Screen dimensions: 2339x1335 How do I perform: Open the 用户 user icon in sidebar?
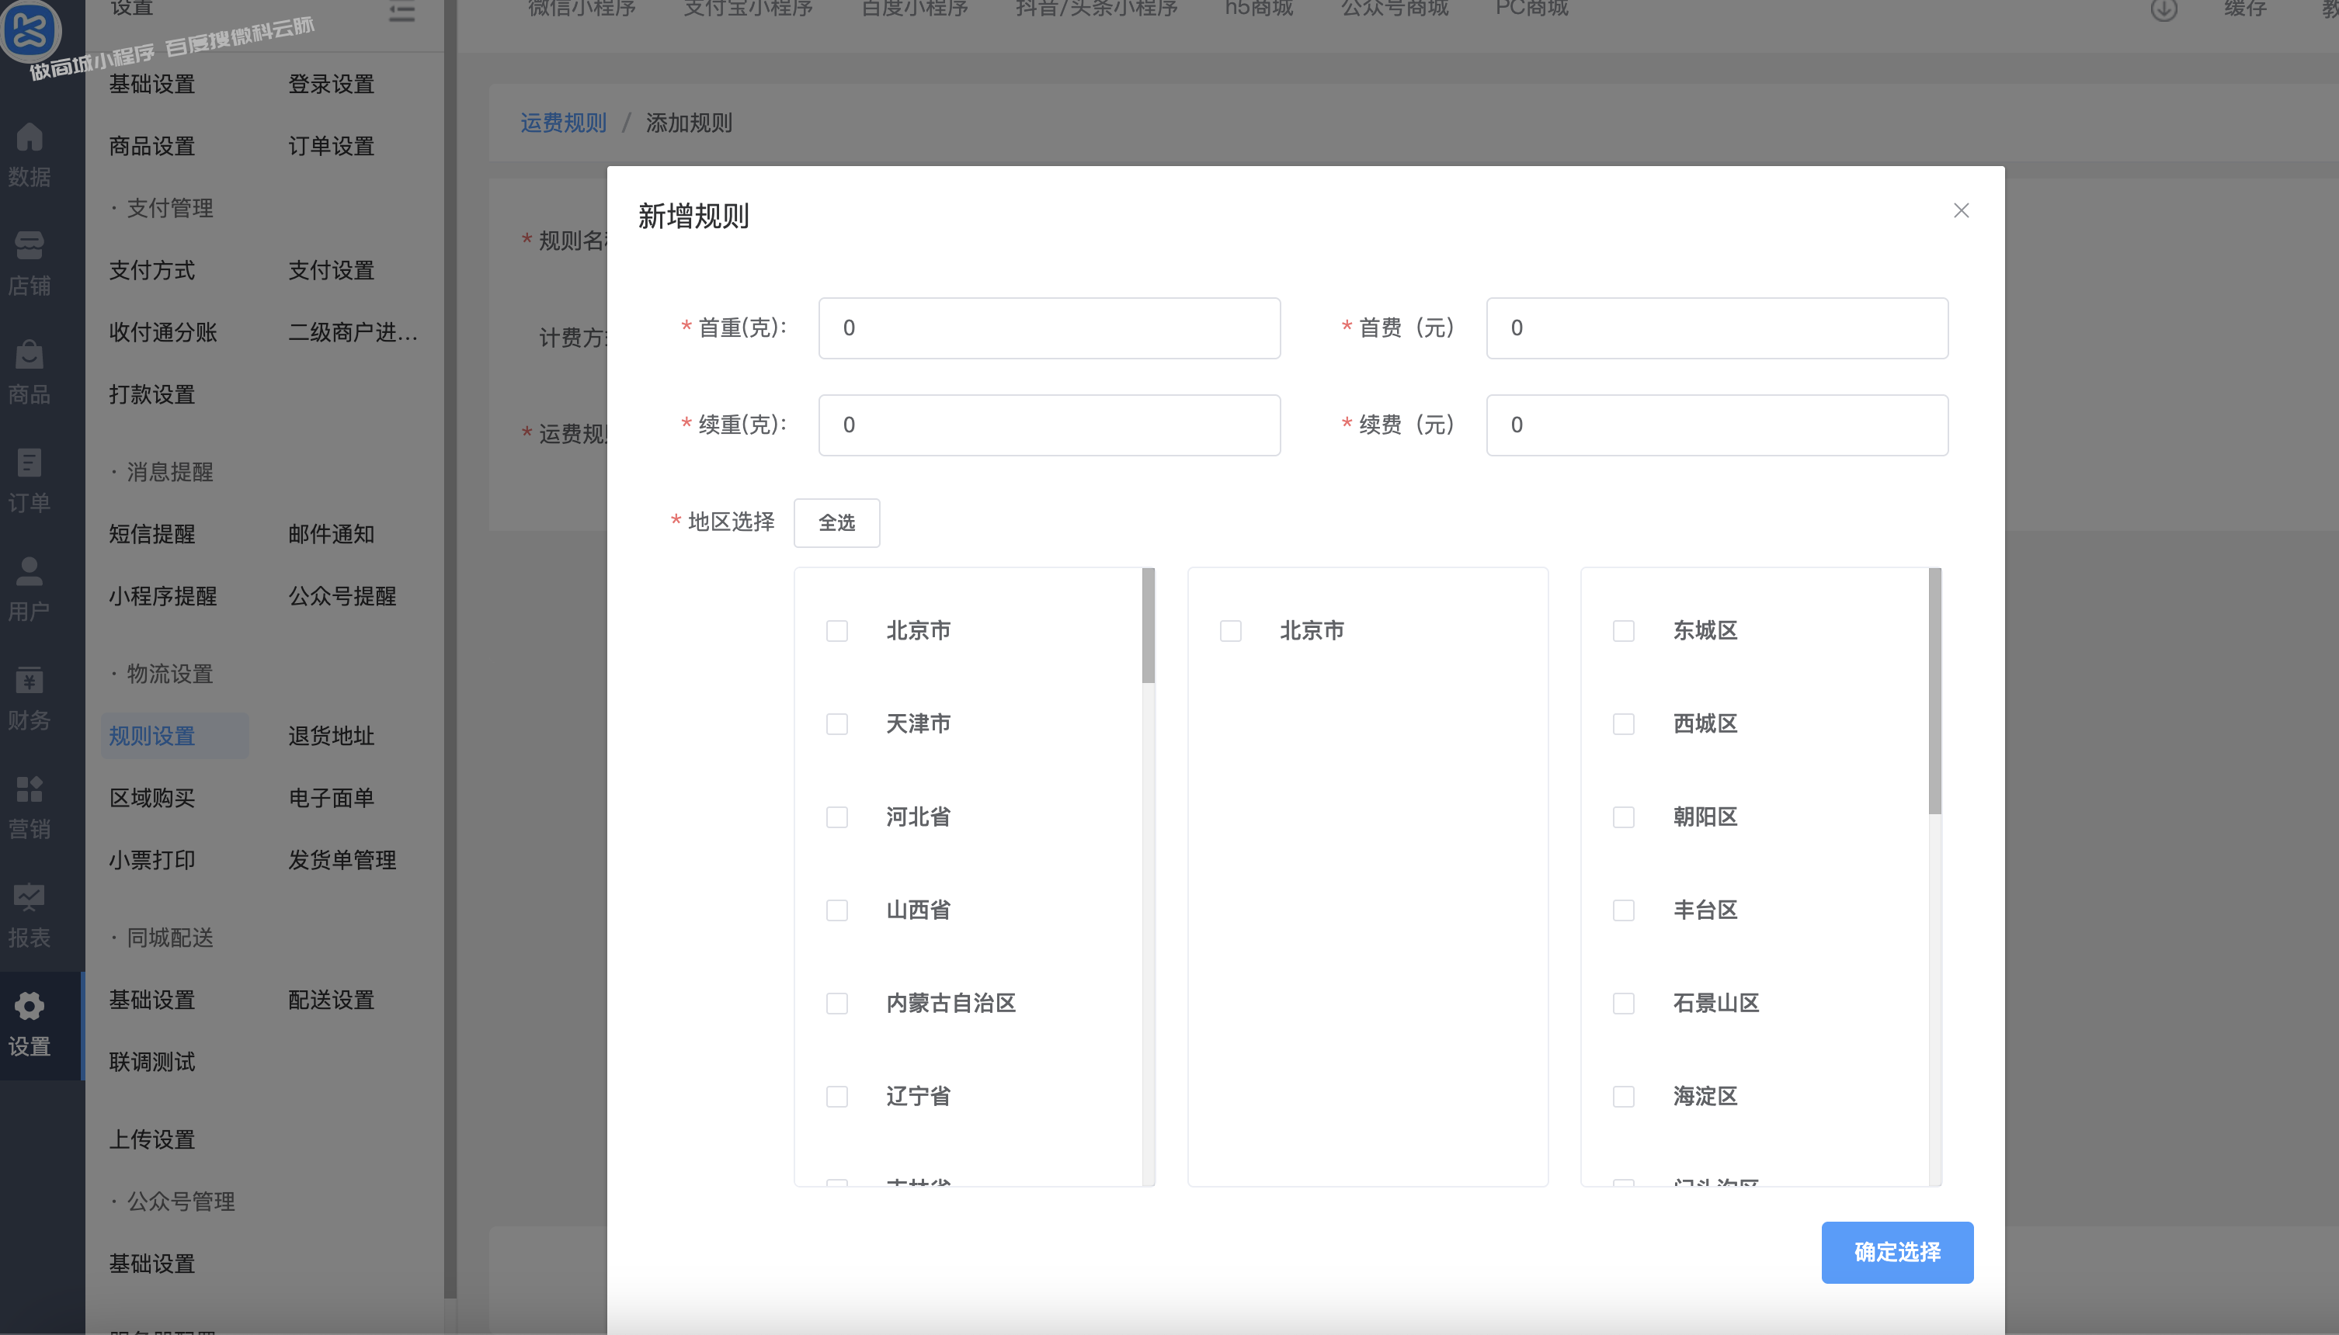click(30, 571)
